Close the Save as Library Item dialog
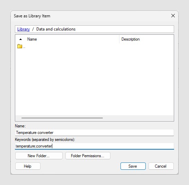This screenshot has height=185, width=189. click(x=173, y=16)
